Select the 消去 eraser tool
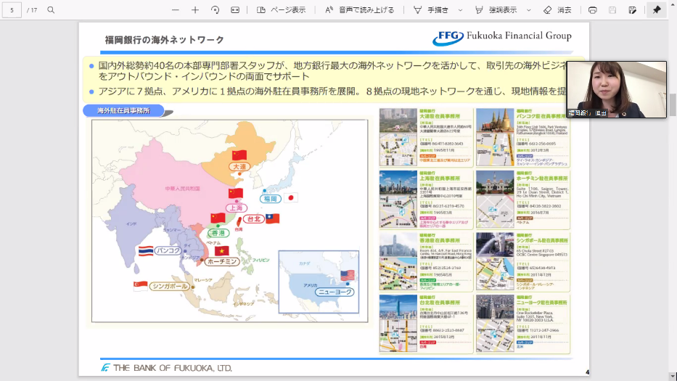The image size is (677, 381). [557, 9]
